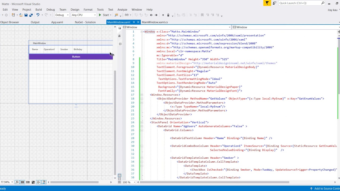Image resolution: width=340 pixels, height=191 pixels.
Task: Switch to the MainWindow.xaml.cs tab
Action: click(x=155, y=22)
